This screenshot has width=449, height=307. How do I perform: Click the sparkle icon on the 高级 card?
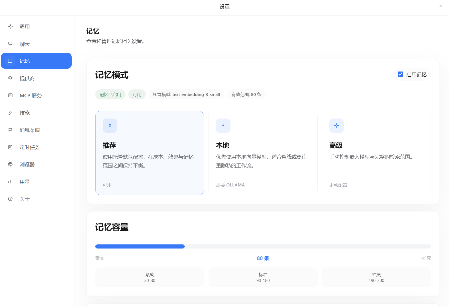[x=336, y=125]
